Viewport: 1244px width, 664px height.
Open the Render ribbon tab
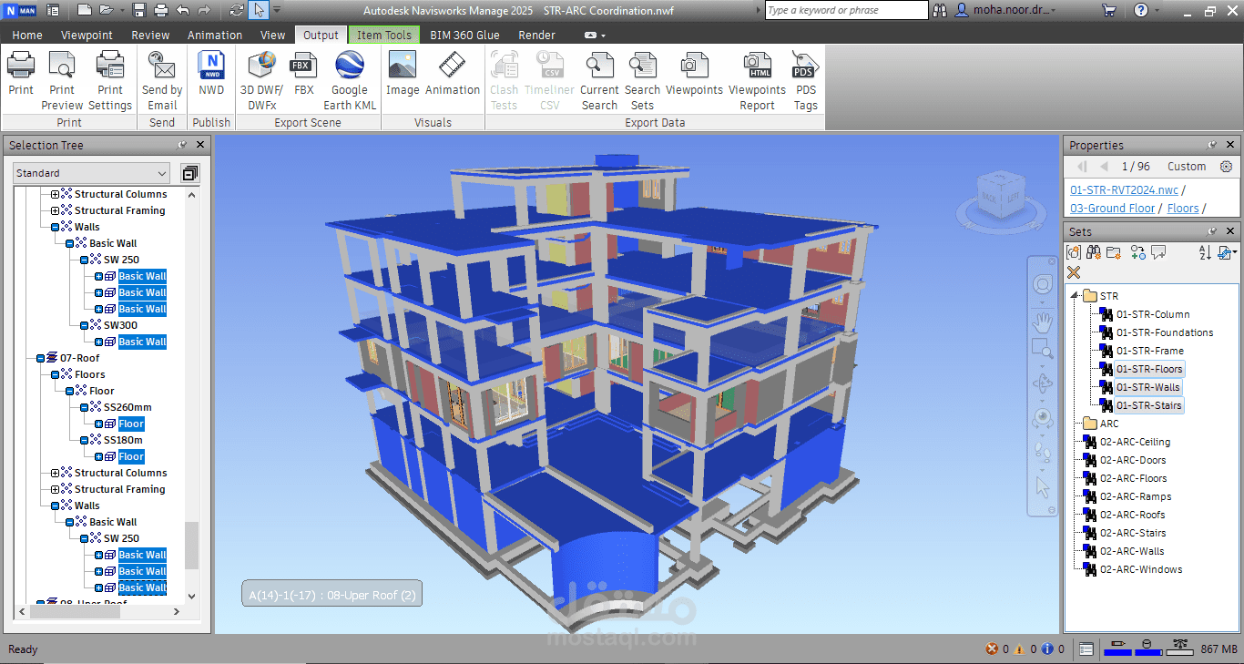point(536,35)
